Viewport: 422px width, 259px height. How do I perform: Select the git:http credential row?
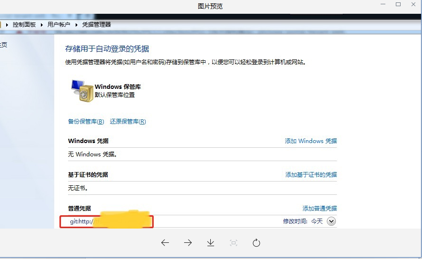click(202, 221)
